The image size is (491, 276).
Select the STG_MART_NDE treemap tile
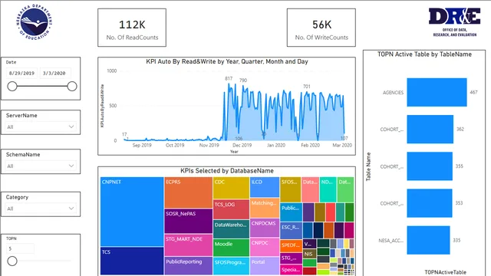pyautogui.click(x=189, y=245)
